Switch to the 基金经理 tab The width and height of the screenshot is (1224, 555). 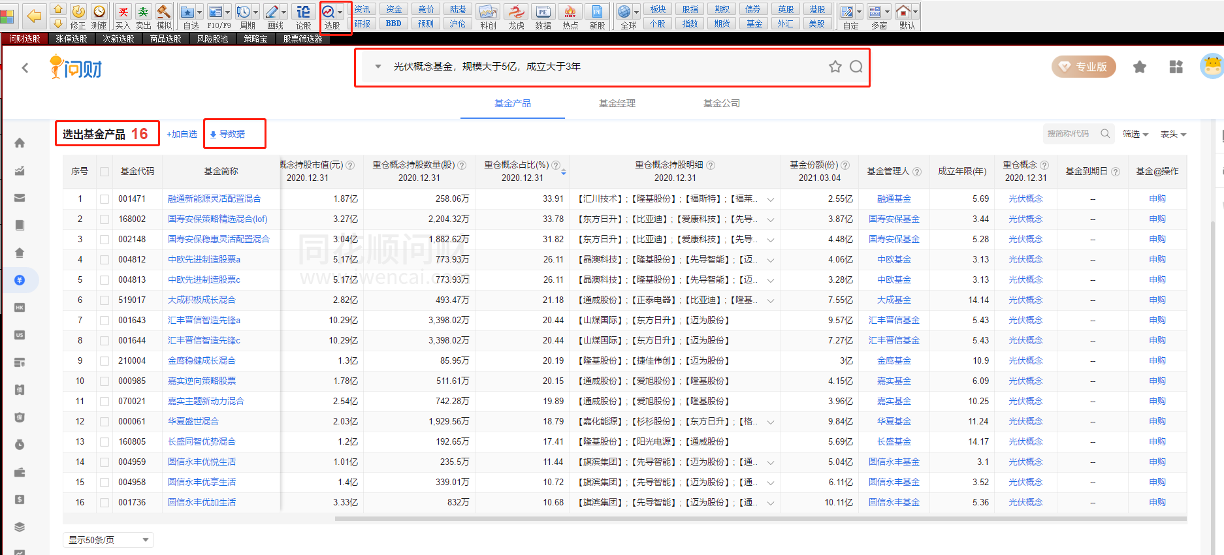tap(617, 103)
